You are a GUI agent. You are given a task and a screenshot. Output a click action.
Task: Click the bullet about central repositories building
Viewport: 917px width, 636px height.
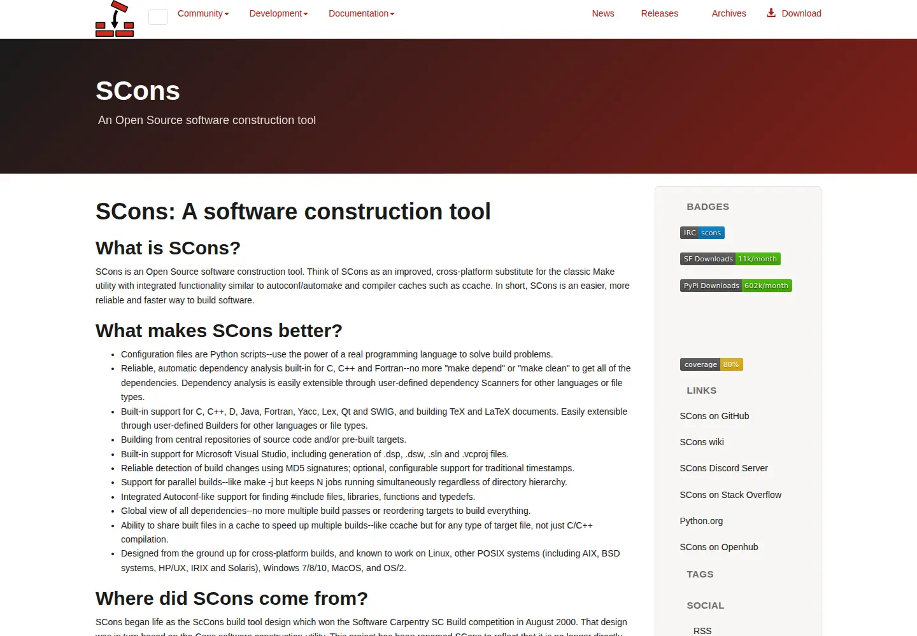click(264, 439)
